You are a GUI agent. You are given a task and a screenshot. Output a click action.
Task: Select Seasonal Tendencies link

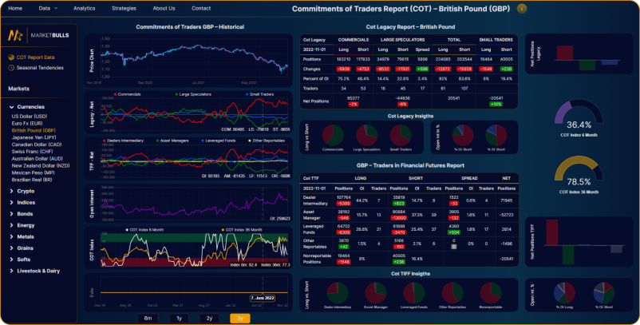(x=40, y=68)
